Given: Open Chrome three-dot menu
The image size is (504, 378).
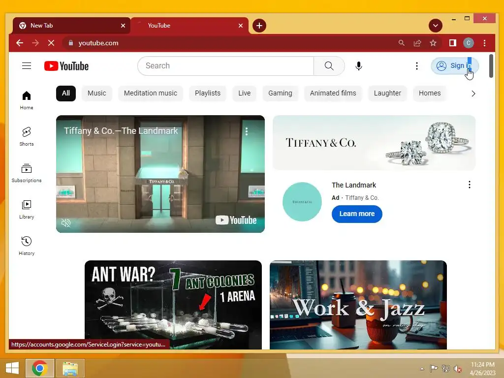Looking at the screenshot, I should coord(484,43).
